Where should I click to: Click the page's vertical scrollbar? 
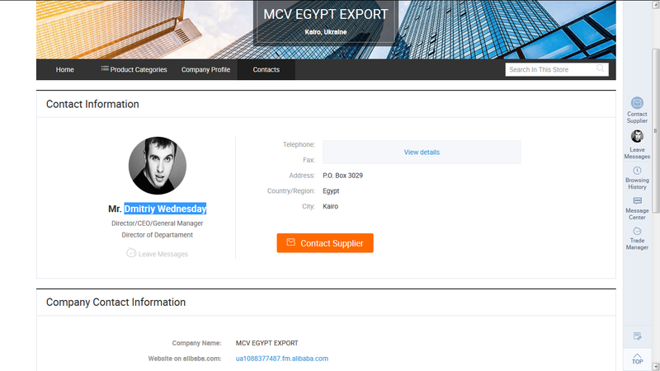[656, 165]
